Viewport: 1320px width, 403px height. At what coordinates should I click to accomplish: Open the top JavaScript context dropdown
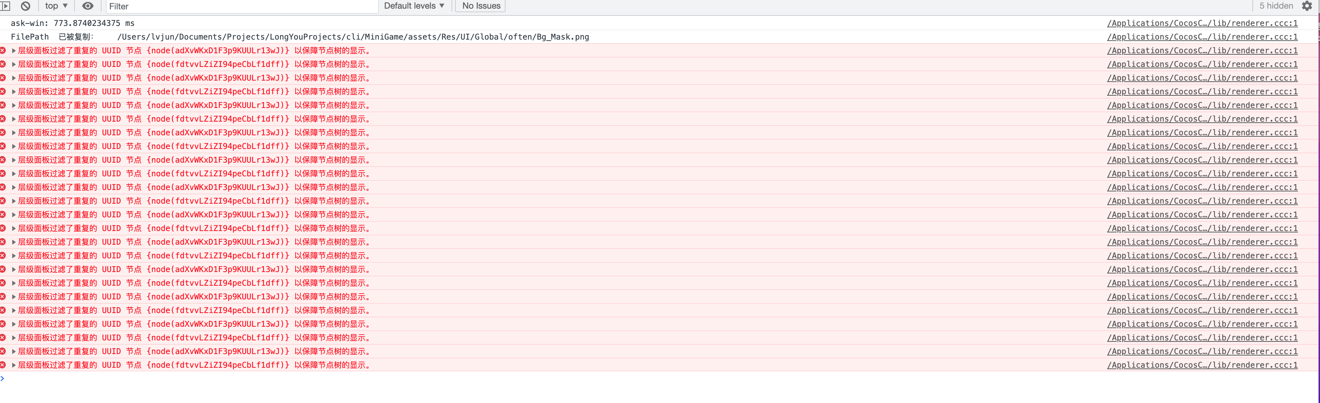coord(57,6)
